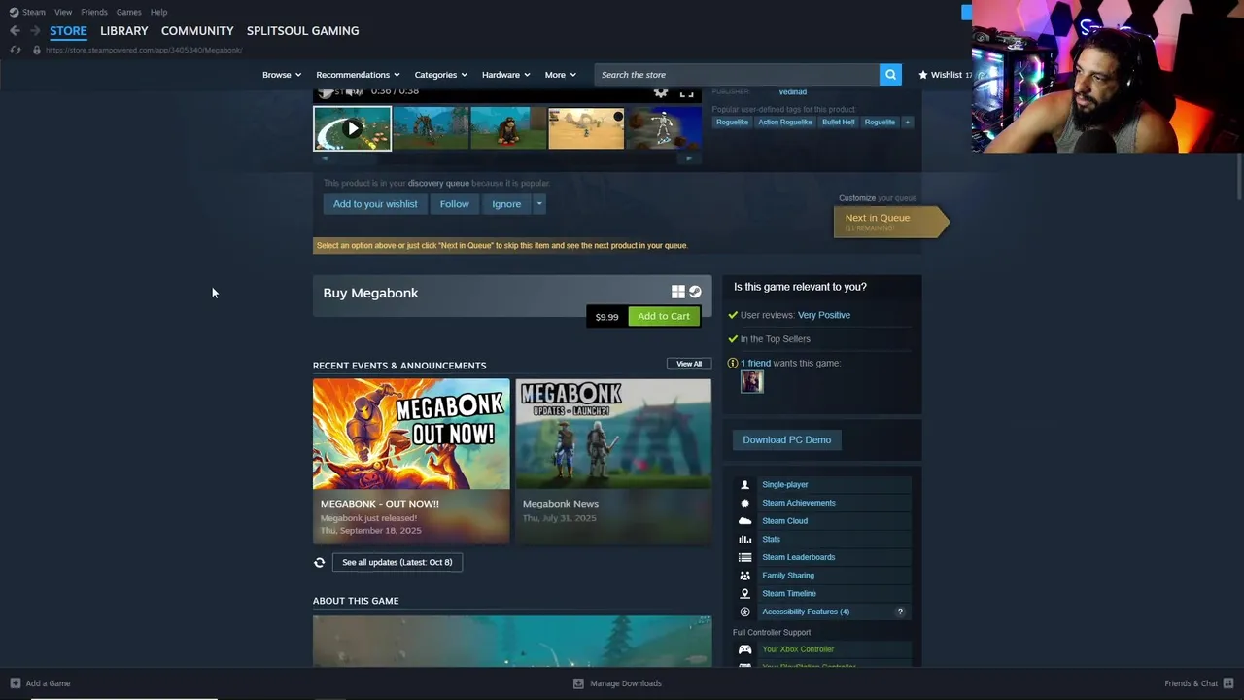Click the Customize your queue link
Screen dimensions: 1244x700
(x=878, y=198)
